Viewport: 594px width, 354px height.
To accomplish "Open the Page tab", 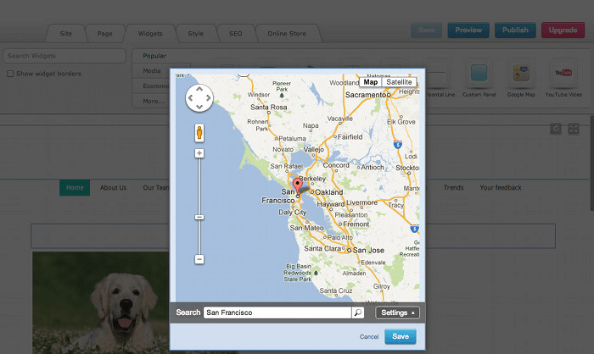I will (105, 33).
